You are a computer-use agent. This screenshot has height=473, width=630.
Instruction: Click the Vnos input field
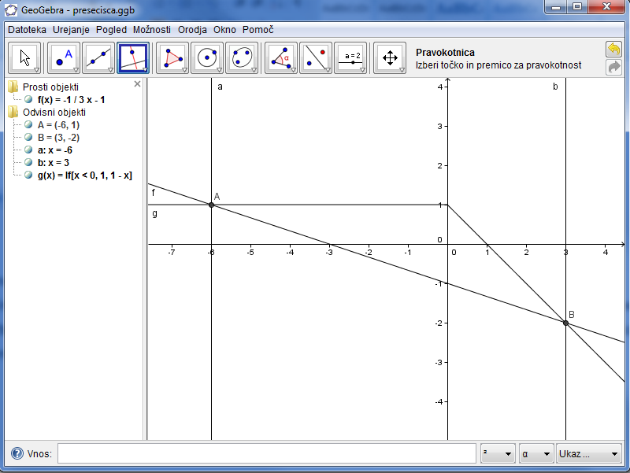266,454
